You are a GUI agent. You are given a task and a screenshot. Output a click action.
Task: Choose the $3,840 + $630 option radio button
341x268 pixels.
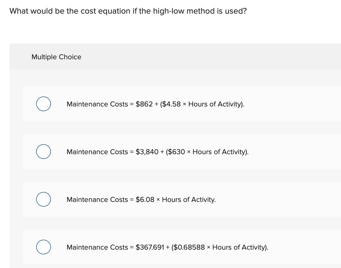44,152
